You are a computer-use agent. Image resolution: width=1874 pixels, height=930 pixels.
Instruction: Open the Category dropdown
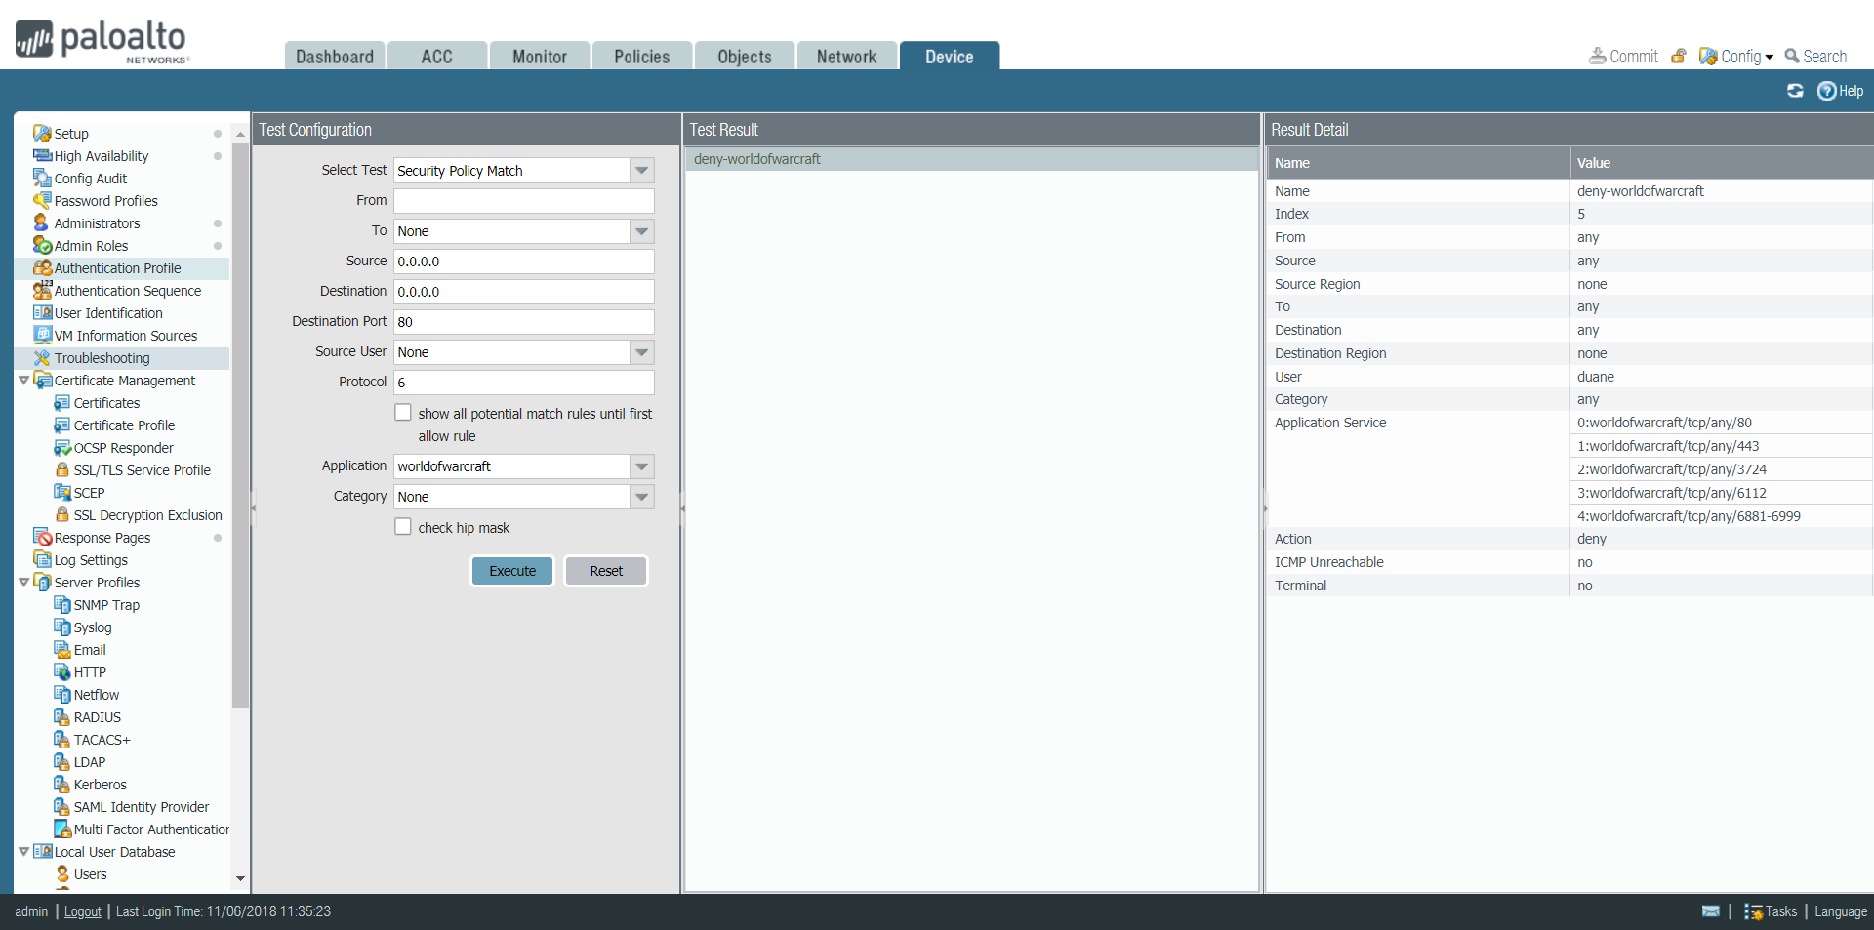[641, 497]
